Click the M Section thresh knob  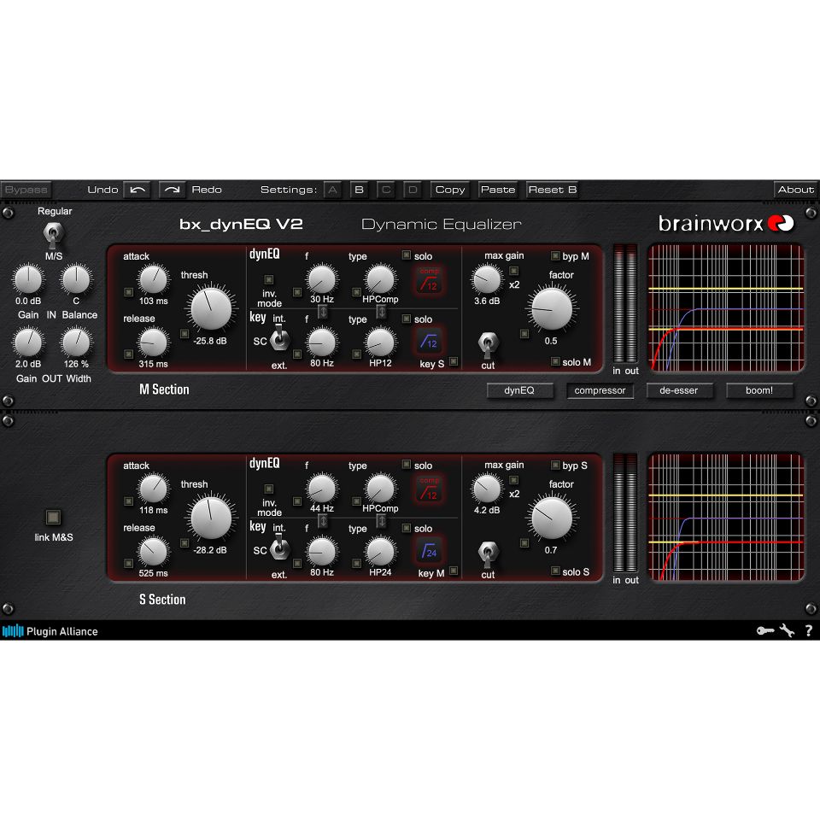[x=211, y=309]
